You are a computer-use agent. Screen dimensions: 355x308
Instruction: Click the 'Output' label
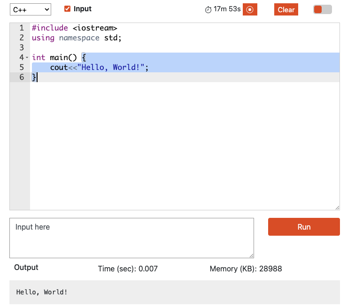click(26, 267)
